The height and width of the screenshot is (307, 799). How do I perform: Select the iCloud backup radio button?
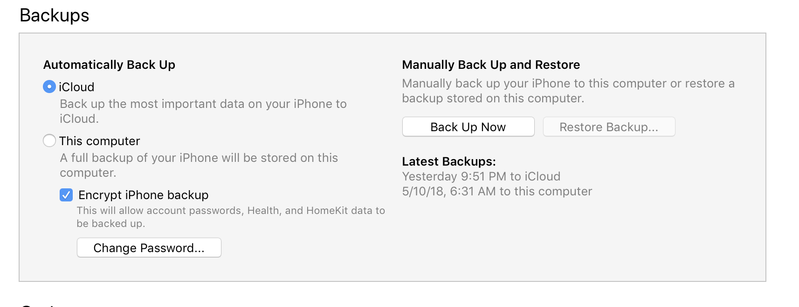[49, 87]
